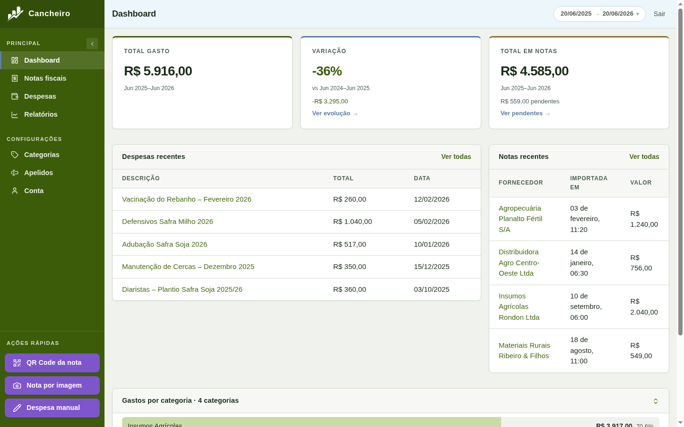Click 14 de janeiro, 06:30 import time

click(x=582, y=263)
